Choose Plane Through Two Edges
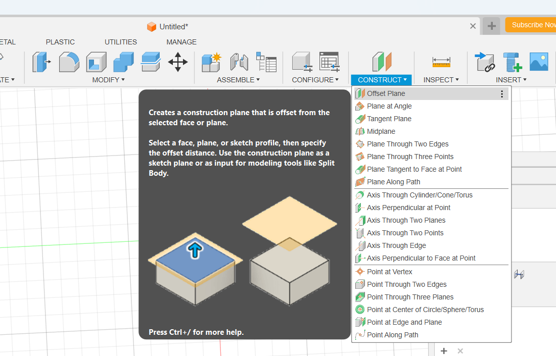The height and width of the screenshot is (356, 556). click(431, 144)
